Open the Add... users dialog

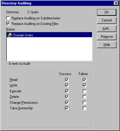pos(107,28)
